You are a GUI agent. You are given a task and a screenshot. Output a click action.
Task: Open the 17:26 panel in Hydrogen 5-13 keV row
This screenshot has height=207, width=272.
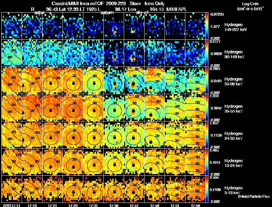pos(73,189)
